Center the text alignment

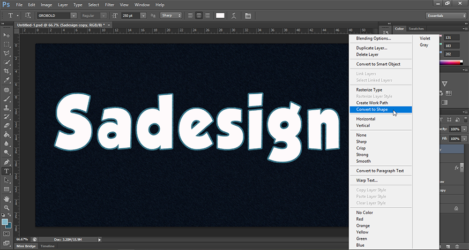tap(199, 16)
